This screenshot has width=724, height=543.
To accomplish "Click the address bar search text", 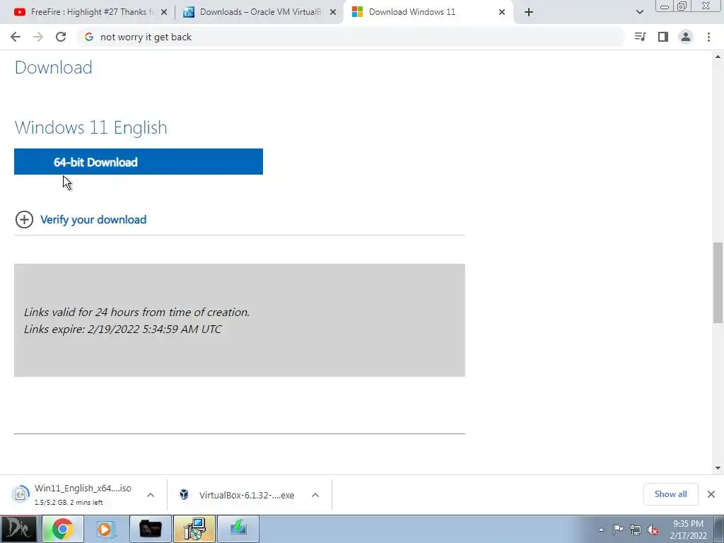I will (146, 37).
